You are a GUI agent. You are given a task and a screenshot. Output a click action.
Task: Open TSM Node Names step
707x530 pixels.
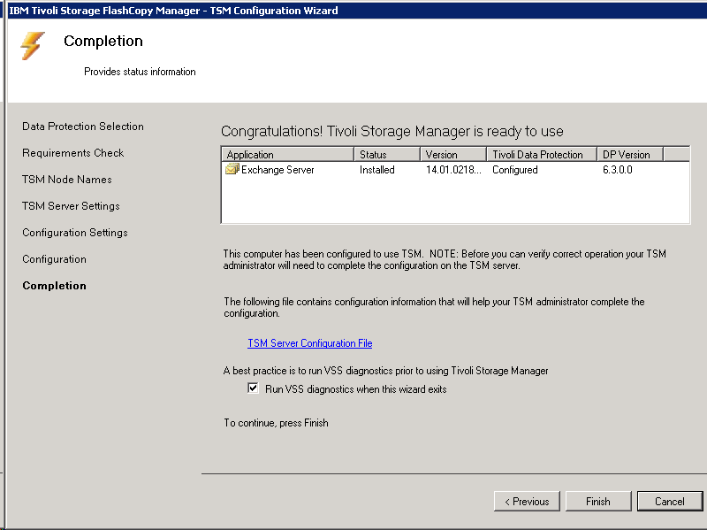67,180
